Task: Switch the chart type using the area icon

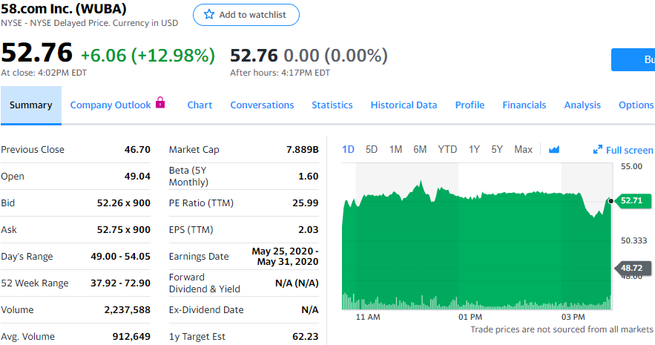Action: pyautogui.click(x=553, y=150)
